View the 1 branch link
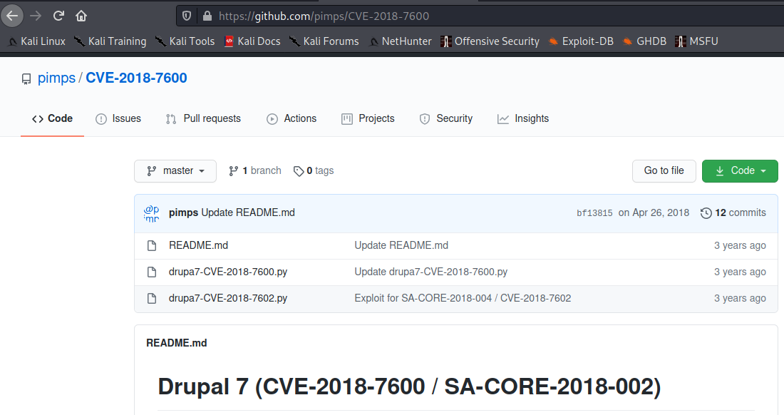This screenshot has height=415, width=784. point(255,171)
